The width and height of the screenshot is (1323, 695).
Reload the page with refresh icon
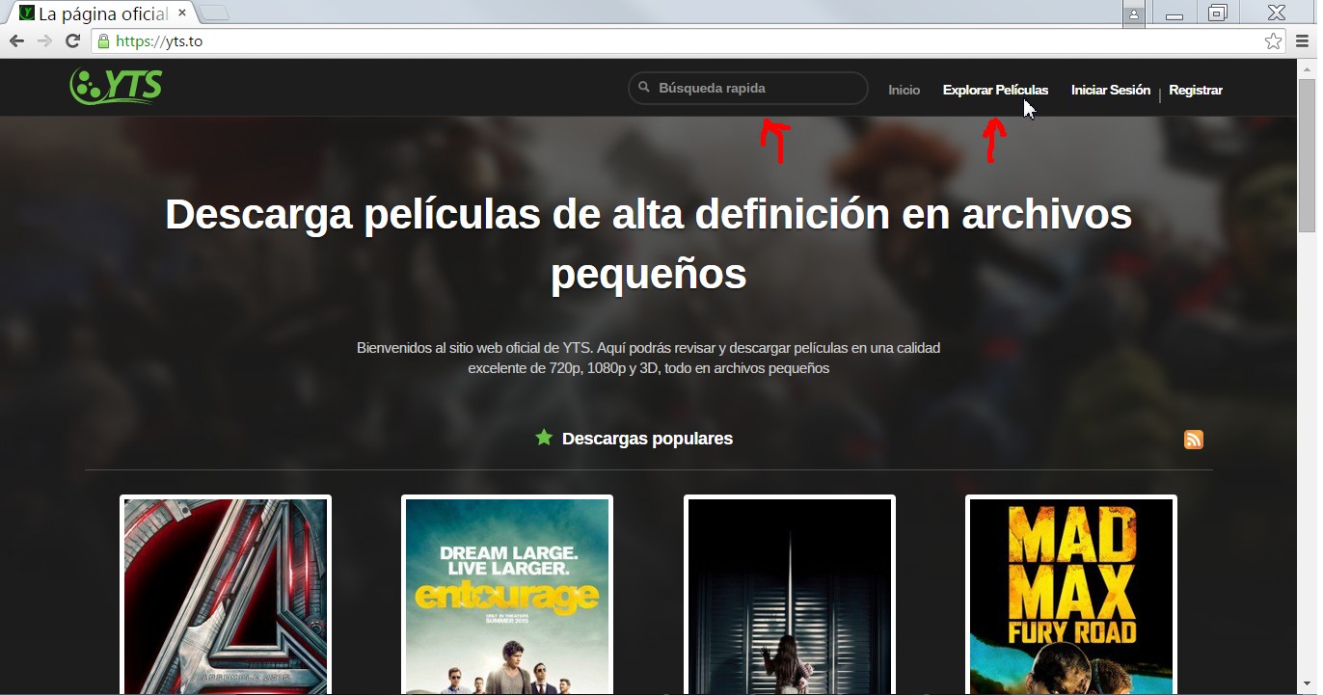click(x=72, y=41)
